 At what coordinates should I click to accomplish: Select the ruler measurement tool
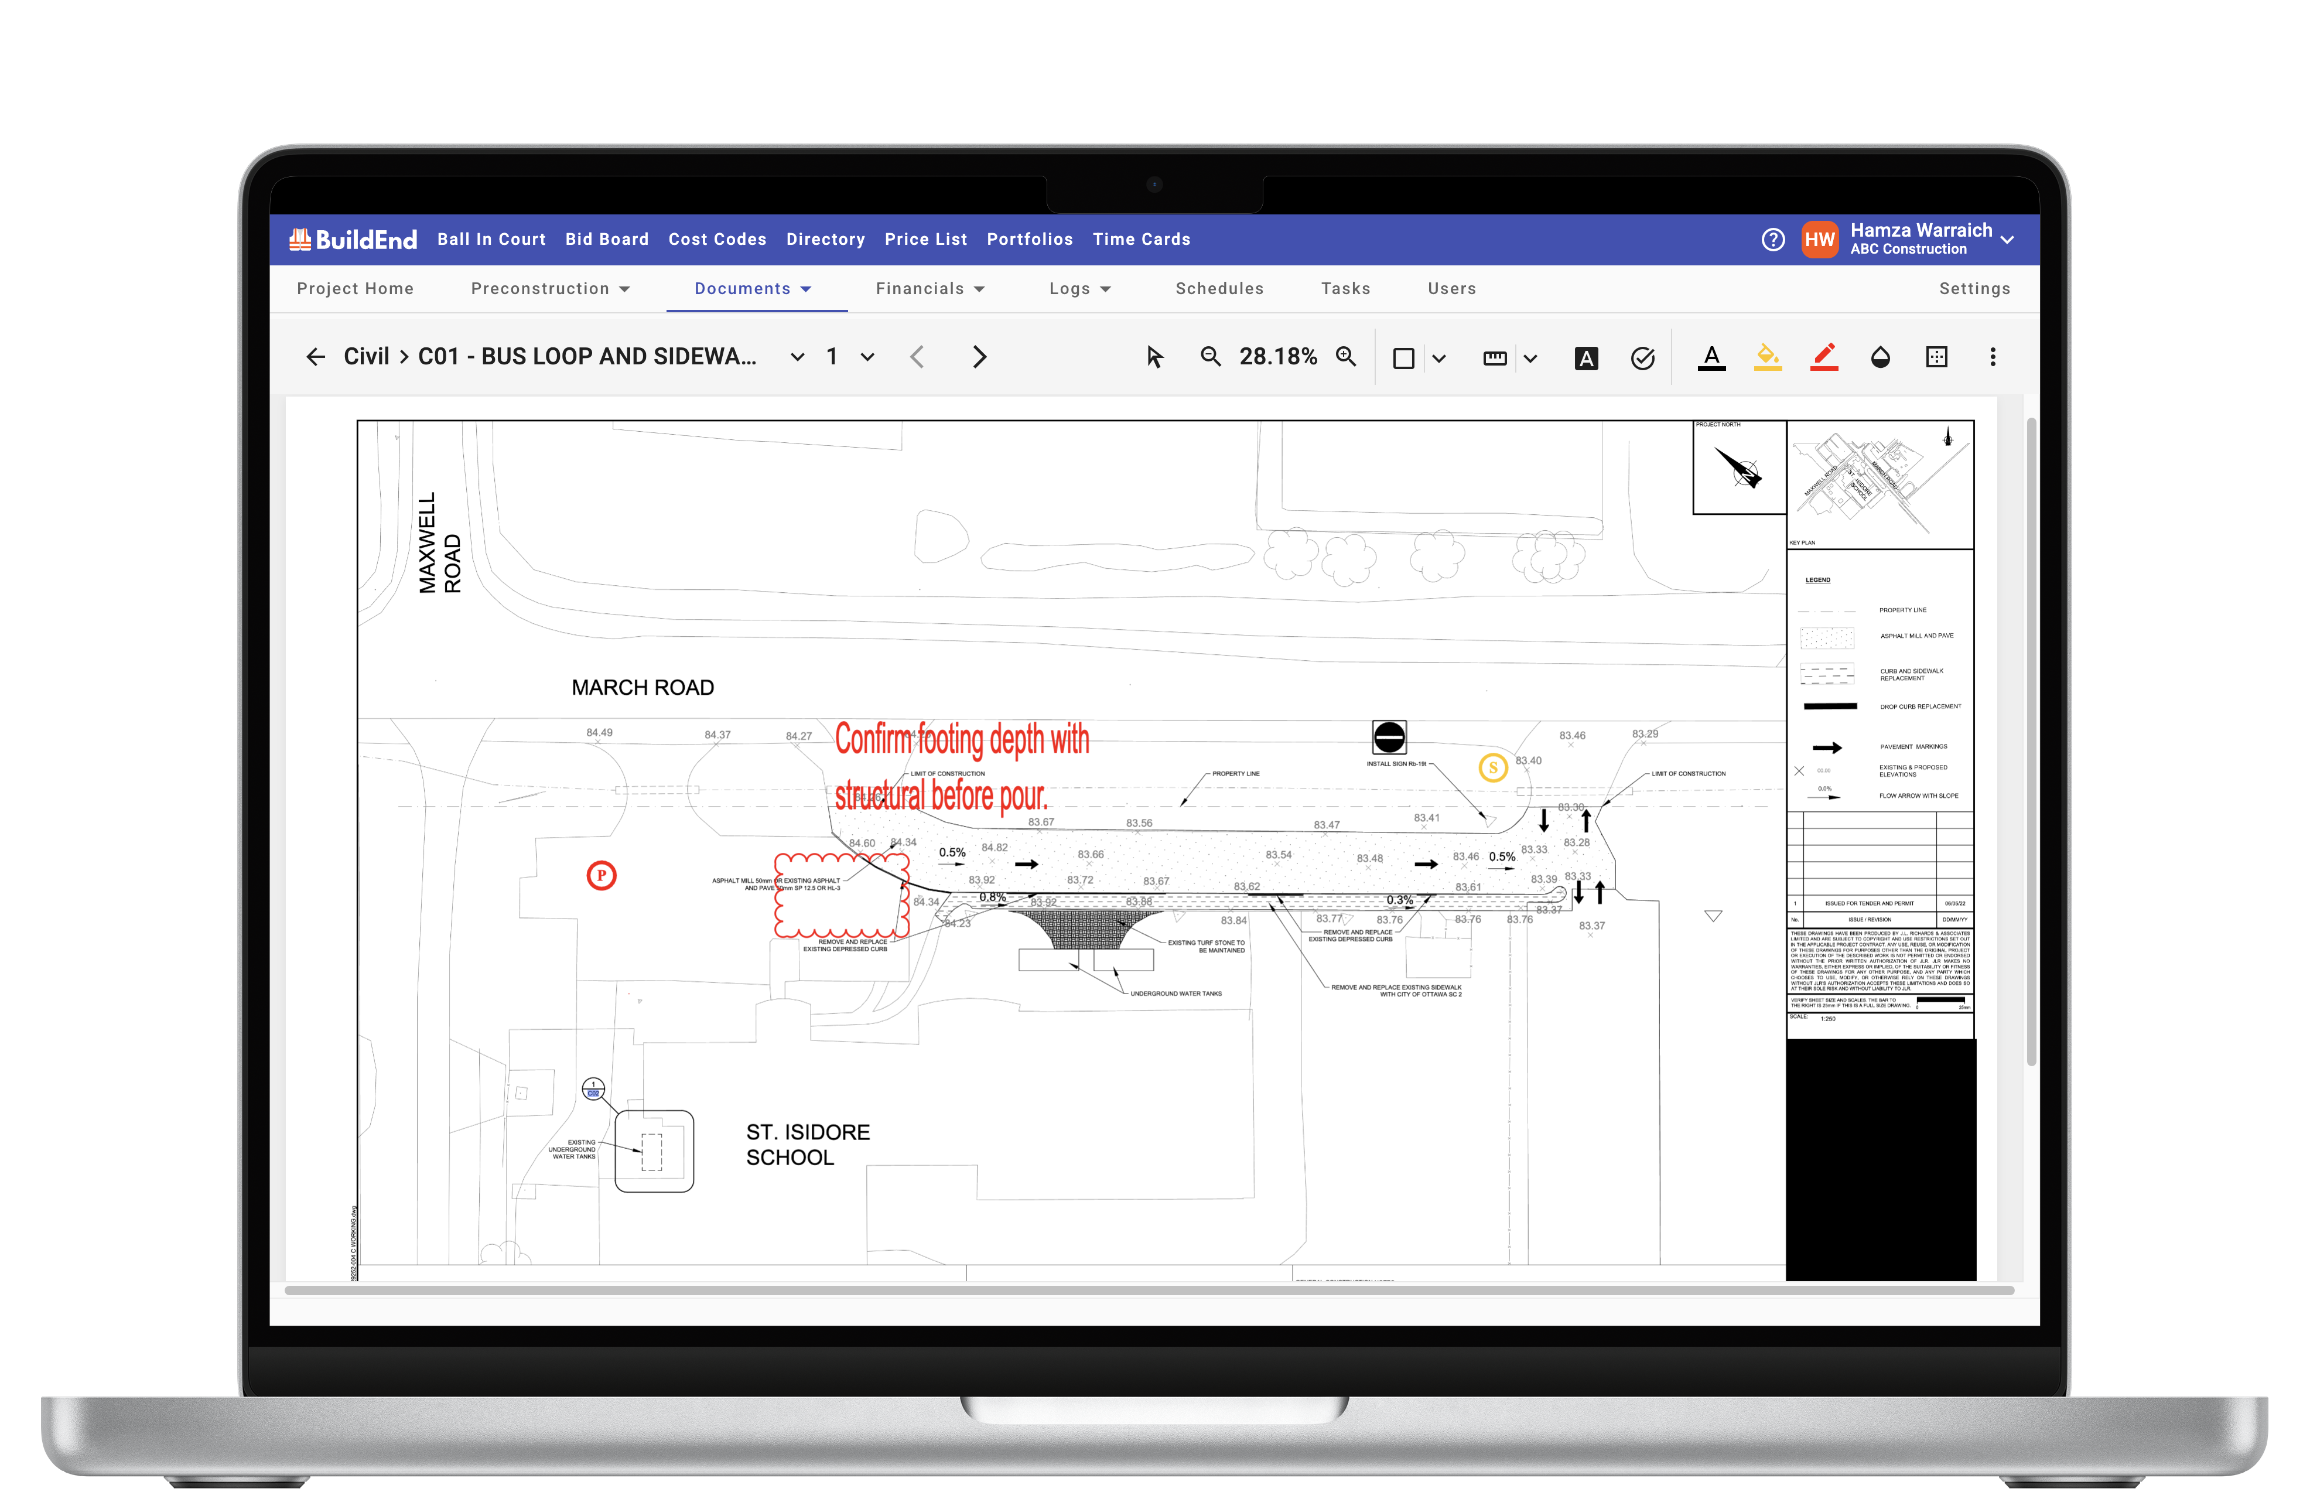point(1495,359)
